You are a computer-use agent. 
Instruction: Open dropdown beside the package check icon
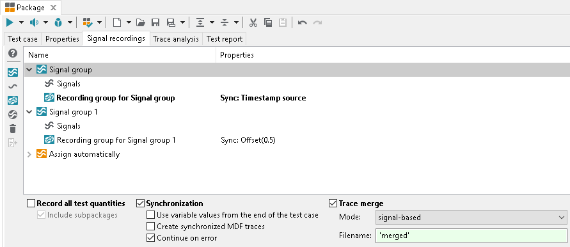pyautogui.click(x=99, y=23)
